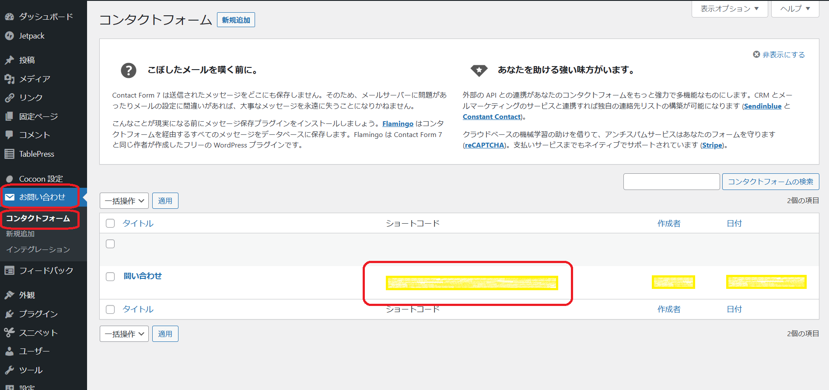829x390 pixels.
Task: Click コンタクトフォームの検索 button
Action: (770, 182)
